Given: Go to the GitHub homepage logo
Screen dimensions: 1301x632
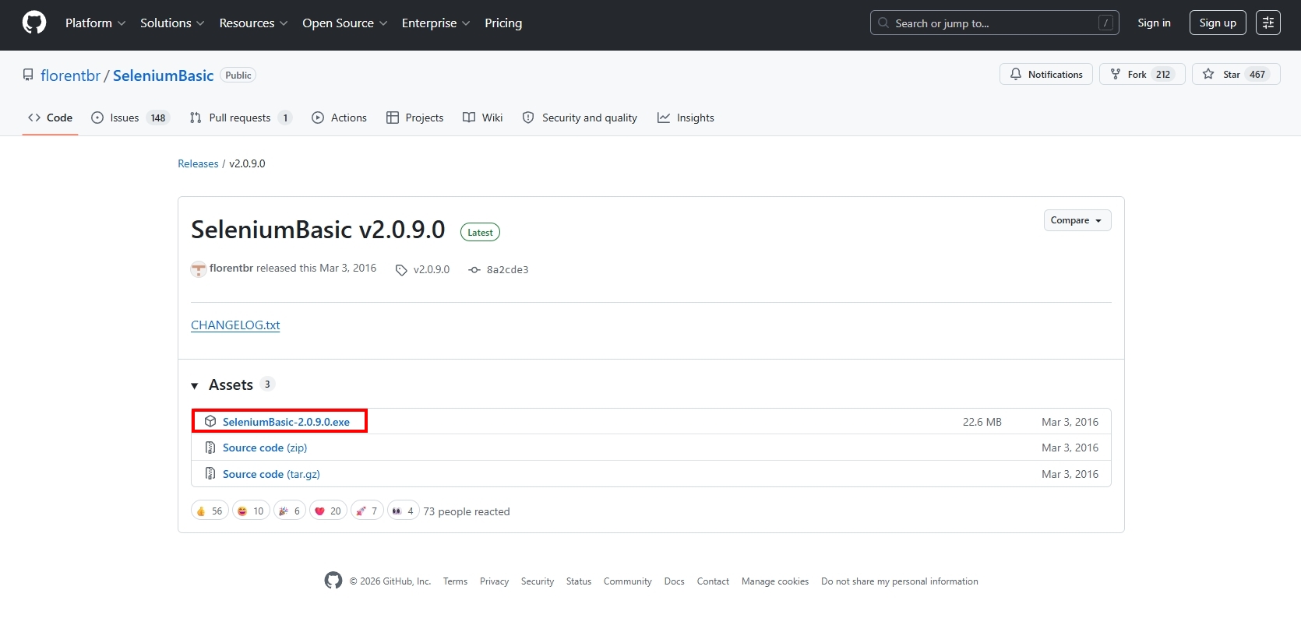Looking at the screenshot, I should (x=34, y=23).
